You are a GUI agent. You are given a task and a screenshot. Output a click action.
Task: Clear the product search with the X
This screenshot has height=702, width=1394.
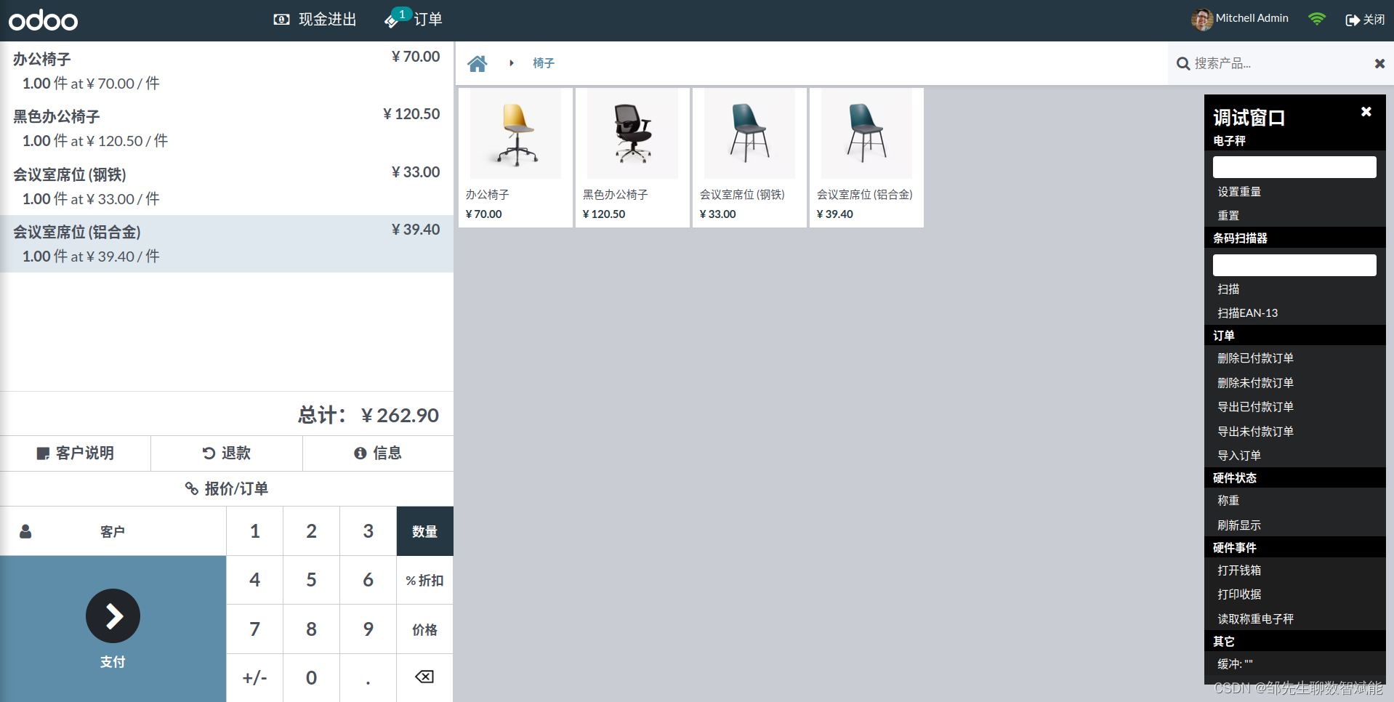coord(1379,63)
